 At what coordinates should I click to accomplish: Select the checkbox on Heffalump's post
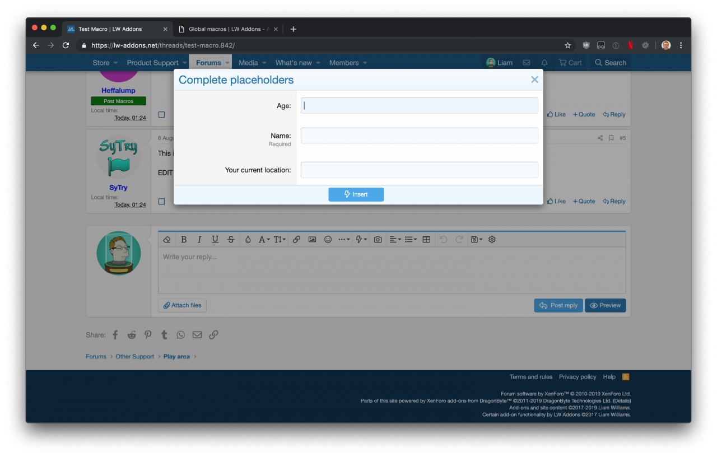click(161, 115)
